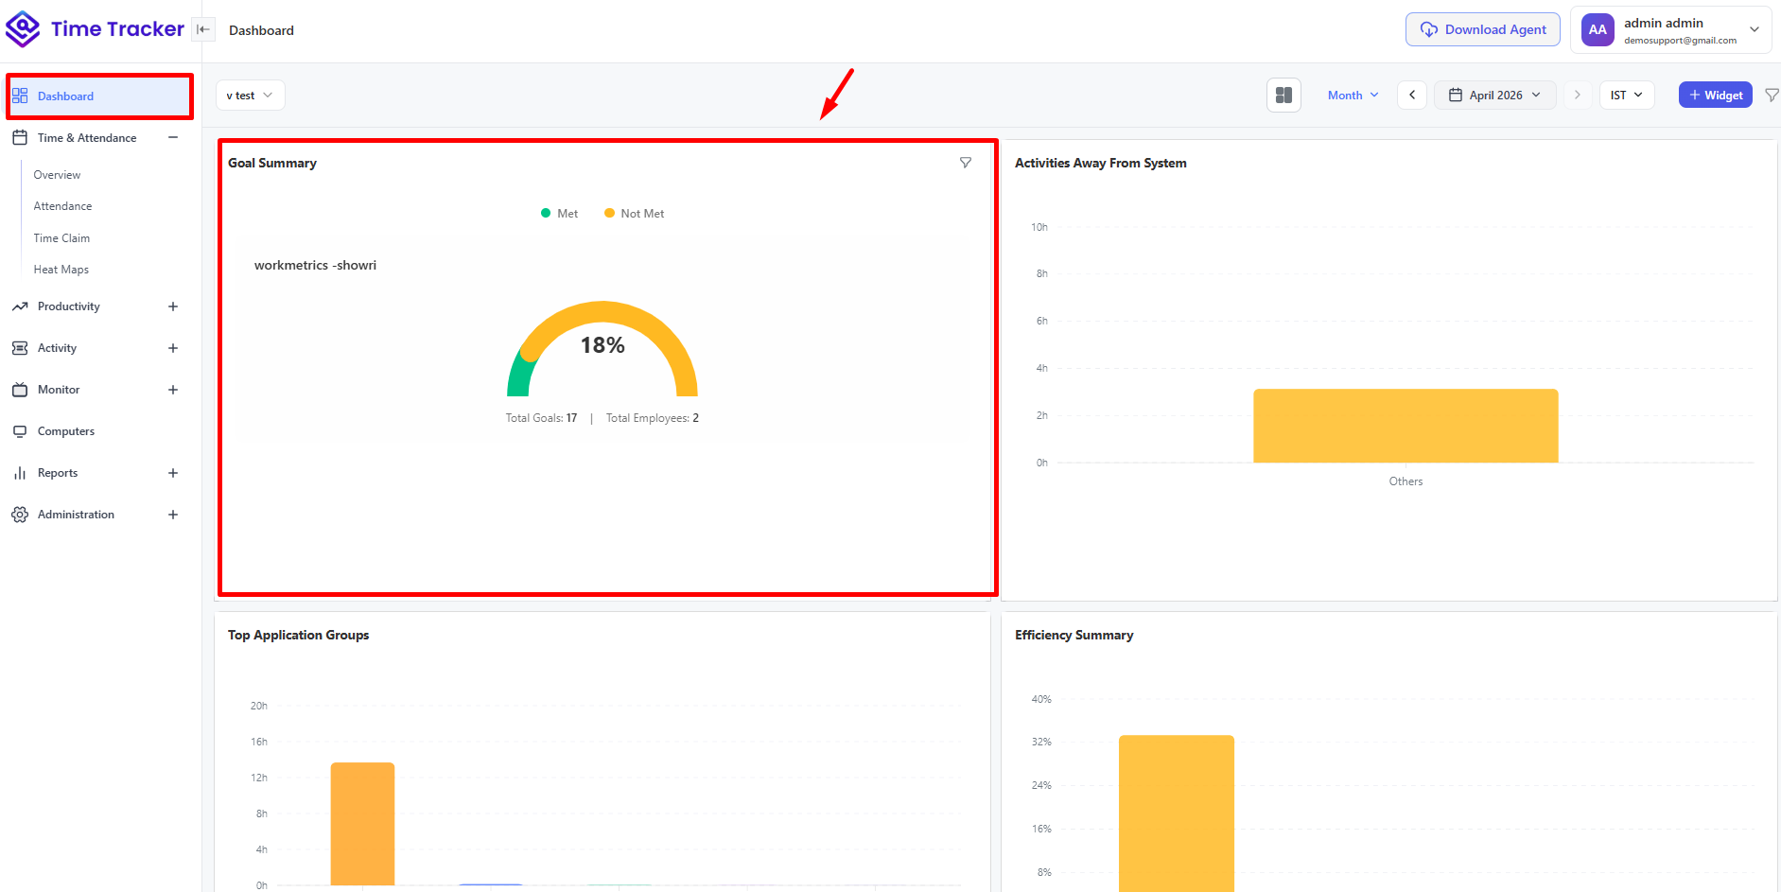Screen dimensions: 1781x892
Task: Expand the Reports section plus icon
Action: click(173, 473)
